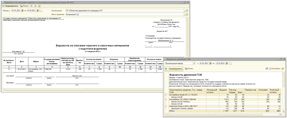Collapse the Снегоочиститель А-9513 group
The height and width of the screenshot is (118, 287).
[x=166, y=106]
